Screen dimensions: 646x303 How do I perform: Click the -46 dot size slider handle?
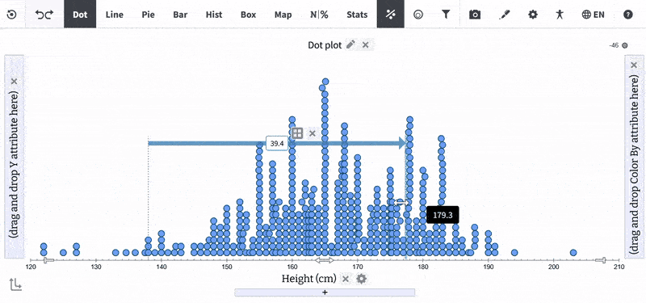[624, 45]
